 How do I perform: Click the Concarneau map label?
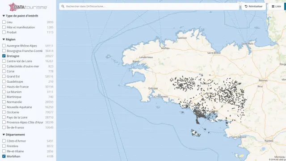tap(161, 97)
